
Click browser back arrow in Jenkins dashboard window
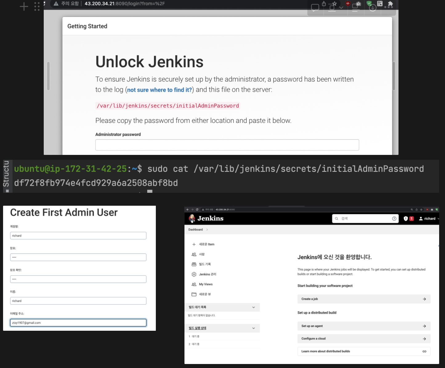pyautogui.click(x=188, y=209)
